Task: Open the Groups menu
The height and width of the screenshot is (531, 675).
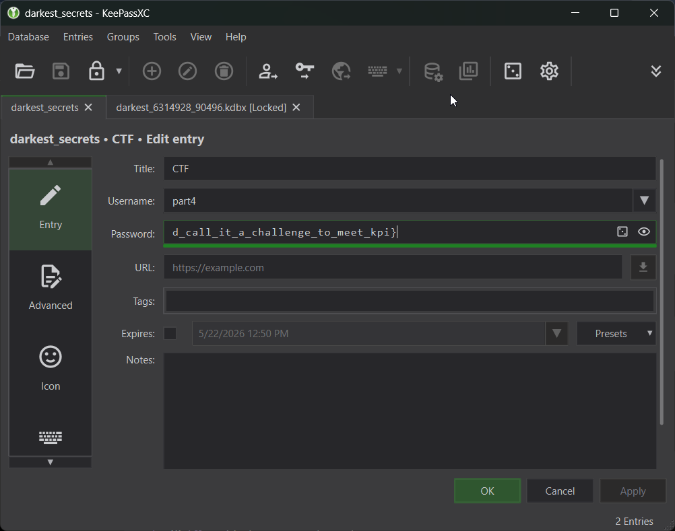Action: pos(123,37)
